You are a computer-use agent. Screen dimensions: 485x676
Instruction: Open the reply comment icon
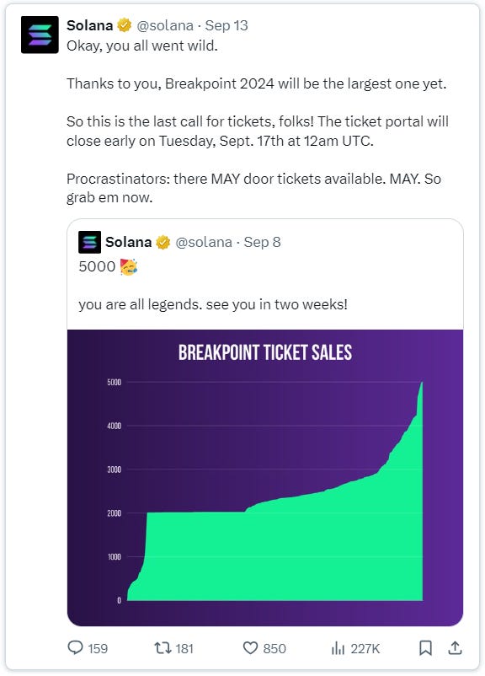click(x=76, y=647)
